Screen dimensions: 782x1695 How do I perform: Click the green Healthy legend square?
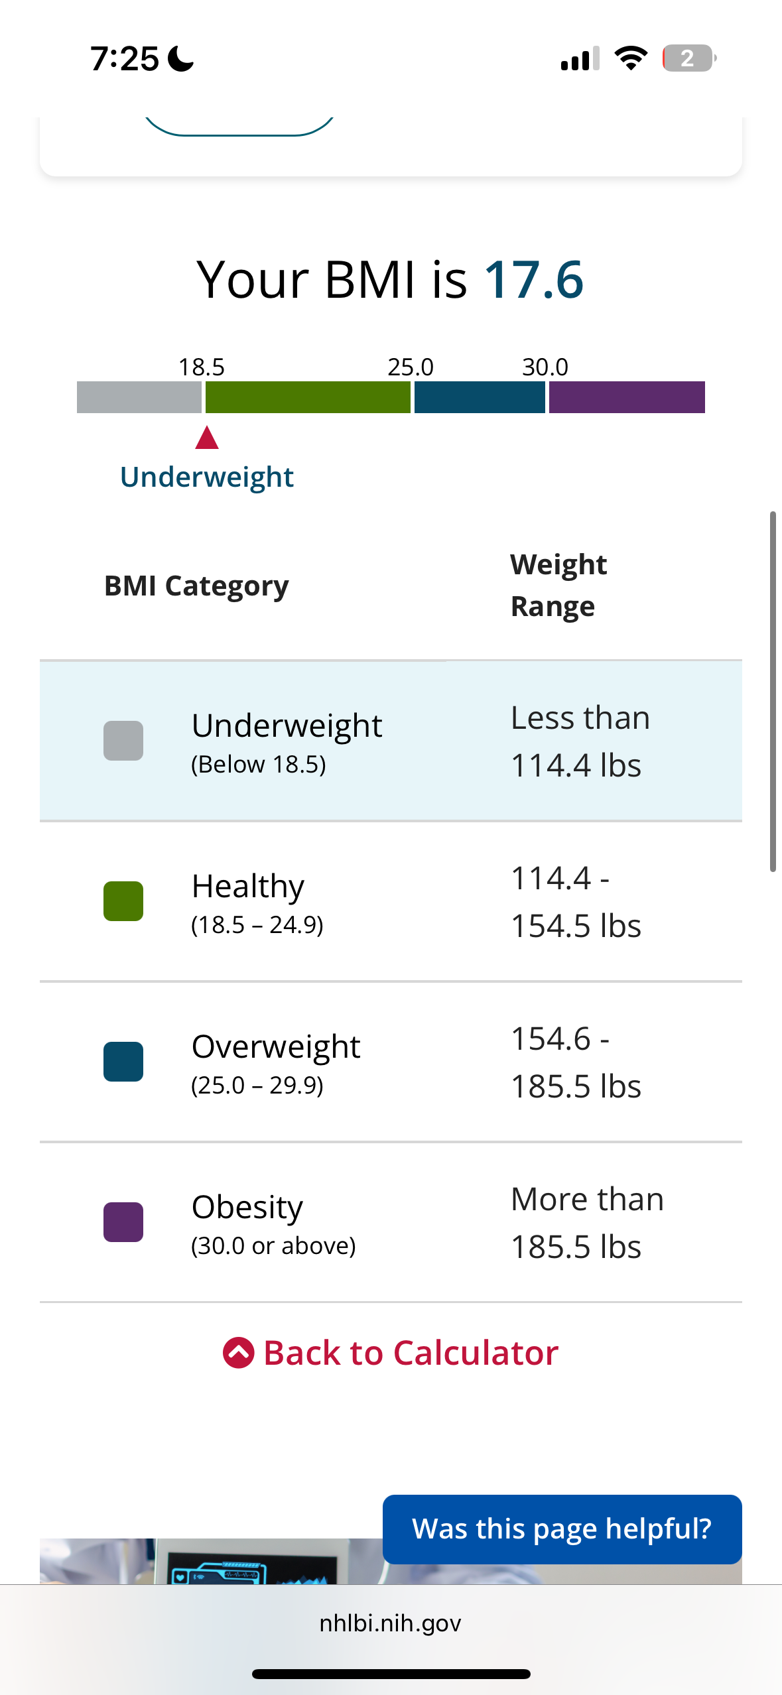[123, 901]
